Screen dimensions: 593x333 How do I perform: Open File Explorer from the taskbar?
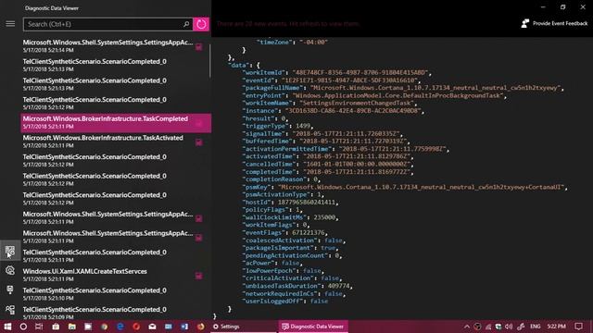tap(72, 327)
